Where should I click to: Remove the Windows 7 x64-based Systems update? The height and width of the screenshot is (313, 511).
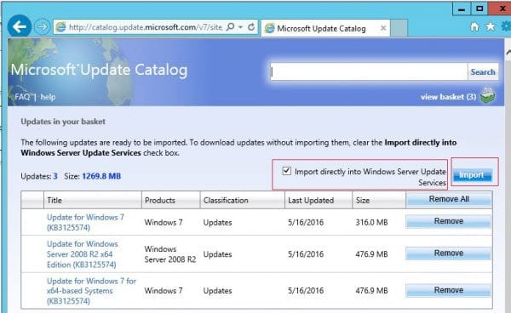449,290
